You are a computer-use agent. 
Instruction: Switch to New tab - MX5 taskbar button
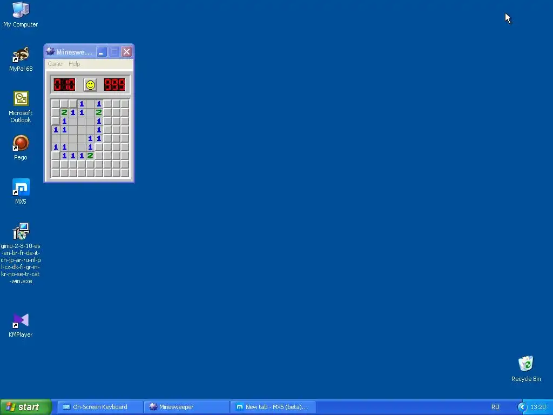coord(273,407)
